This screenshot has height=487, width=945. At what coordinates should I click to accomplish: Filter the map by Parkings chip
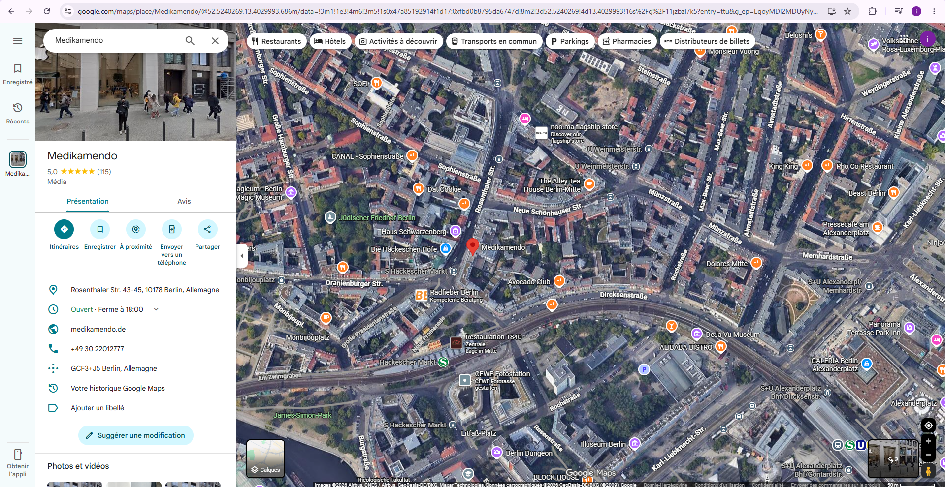tap(570, 41)
